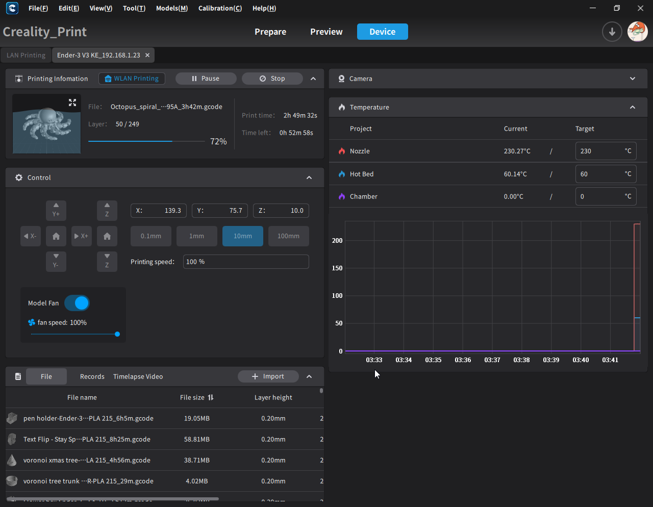Open the Edit(E) menu
Screen dimensions: 653x507
tap(69, 8)
